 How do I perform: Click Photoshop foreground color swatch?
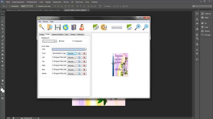2,90
